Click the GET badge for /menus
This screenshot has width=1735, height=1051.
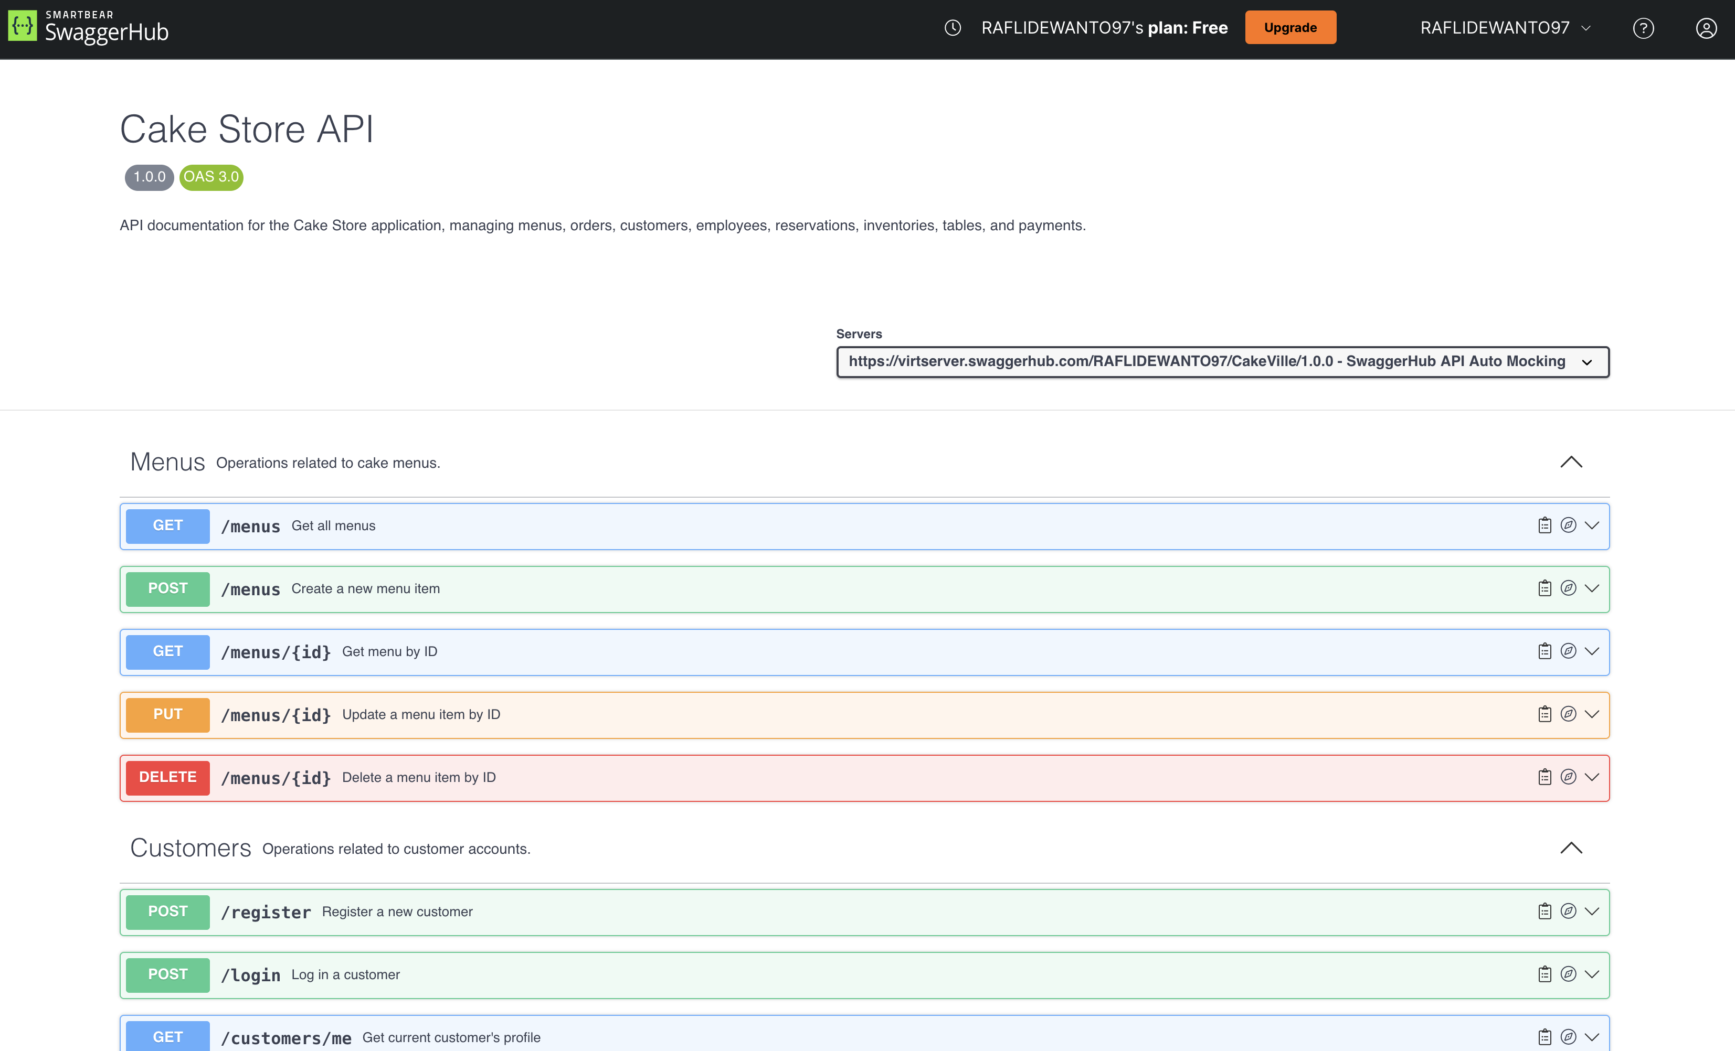pyautogui.click(x=167, y=526)
